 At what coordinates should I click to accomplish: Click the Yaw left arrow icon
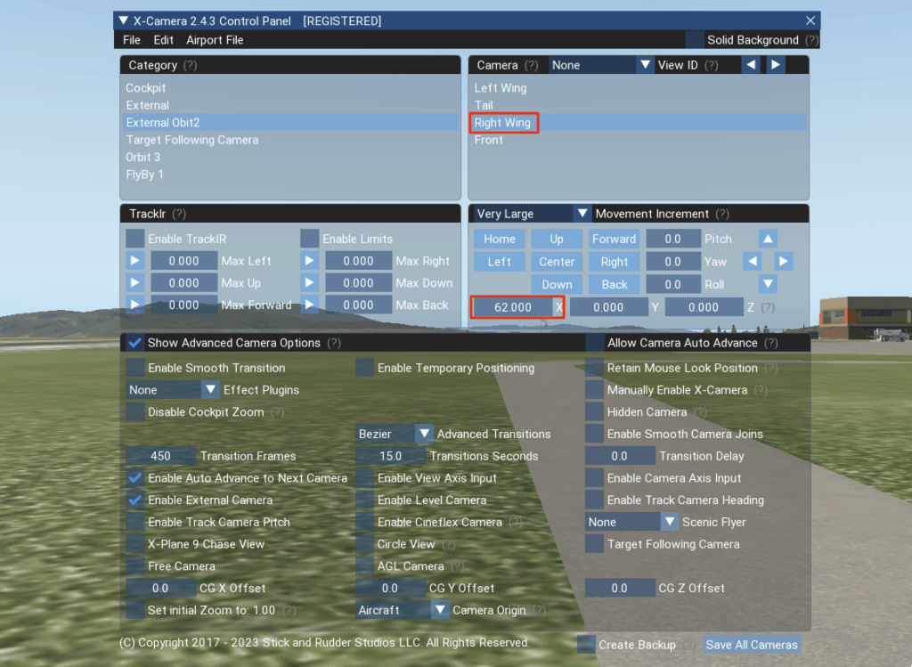753,262
